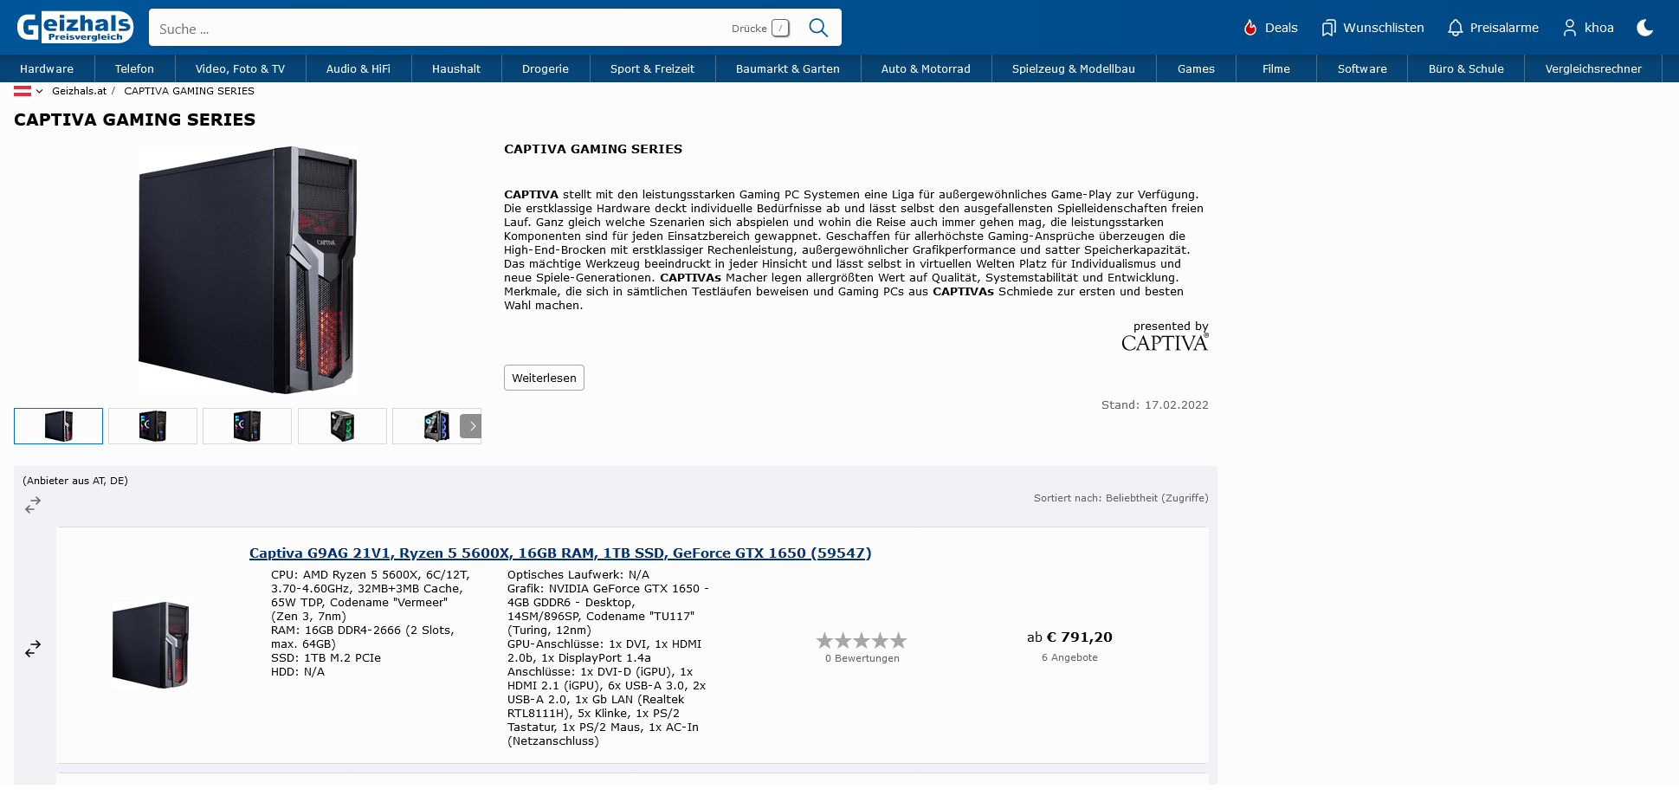Open Captiva G9AG 21V1 product link
This screenshot has height=802, width=1679.
click(559, 553)
